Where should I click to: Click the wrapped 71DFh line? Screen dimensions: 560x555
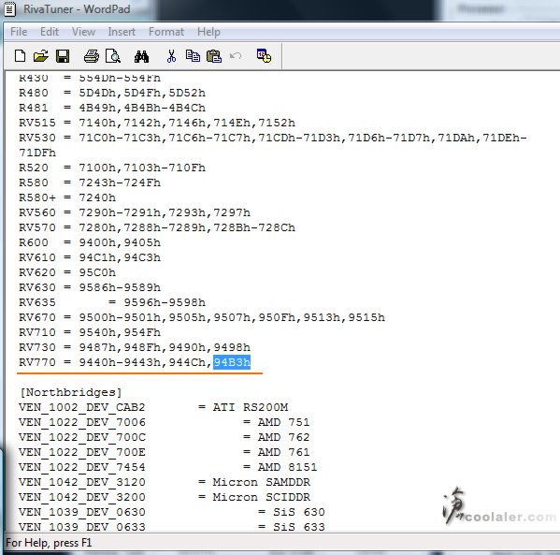coord(37,153)
